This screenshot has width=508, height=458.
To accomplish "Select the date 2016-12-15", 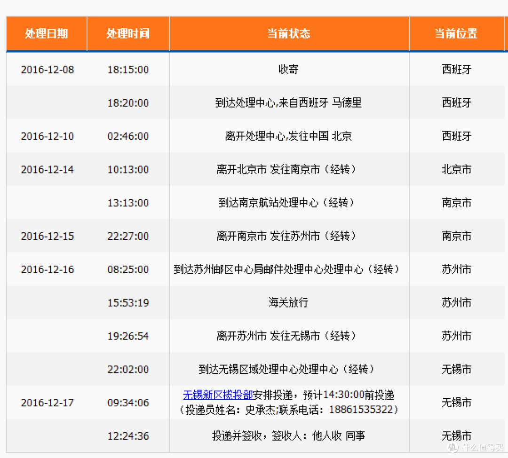I will (48, 236).
